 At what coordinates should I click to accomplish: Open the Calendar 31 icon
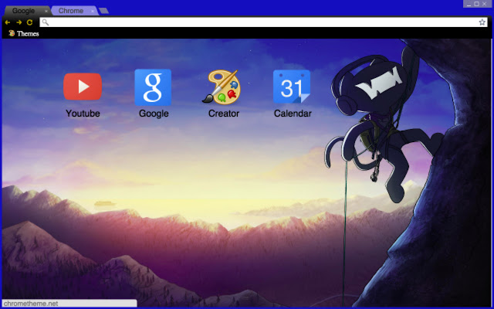[x=292, y=87]
